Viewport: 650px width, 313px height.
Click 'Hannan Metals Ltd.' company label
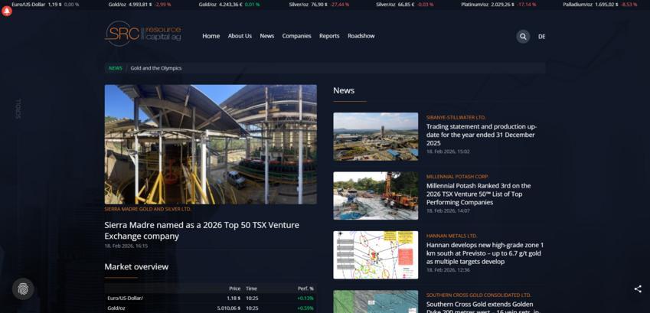[x=452, y=236]
